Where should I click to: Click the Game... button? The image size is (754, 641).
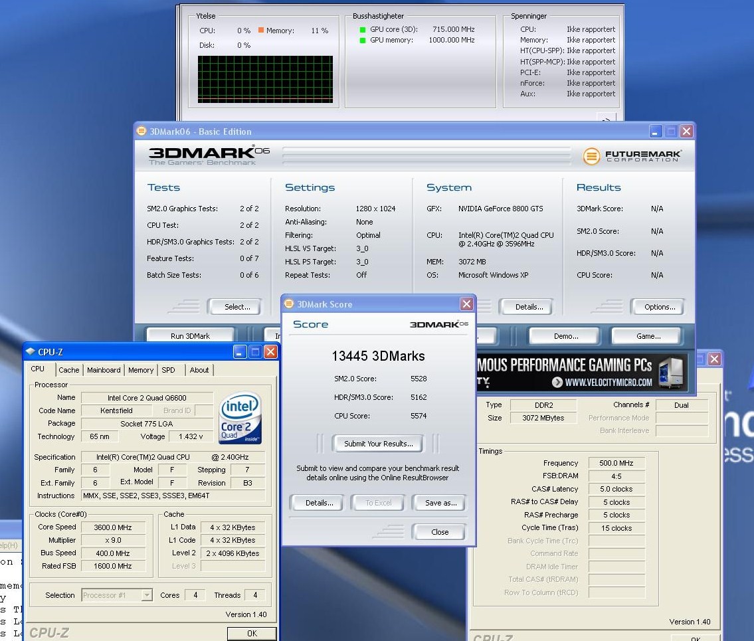point(648,336)
